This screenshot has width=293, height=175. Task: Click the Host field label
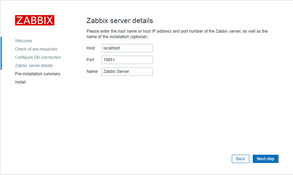tap(91, 48)
